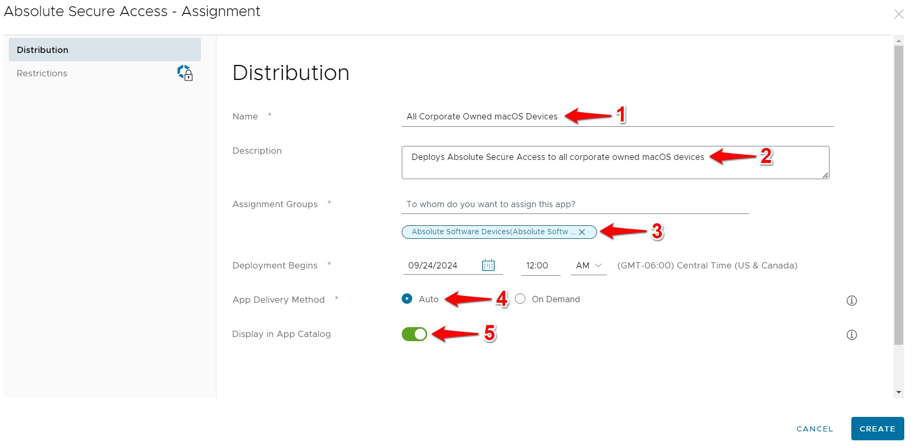Click info icon beside App Delivery Method
Image resolution: width=911 pixels, height=446 pixels.
[x=851, y=301]
